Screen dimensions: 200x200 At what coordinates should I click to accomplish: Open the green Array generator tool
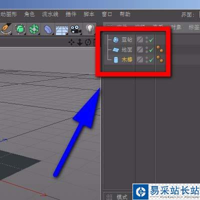[x=34, y=29]
